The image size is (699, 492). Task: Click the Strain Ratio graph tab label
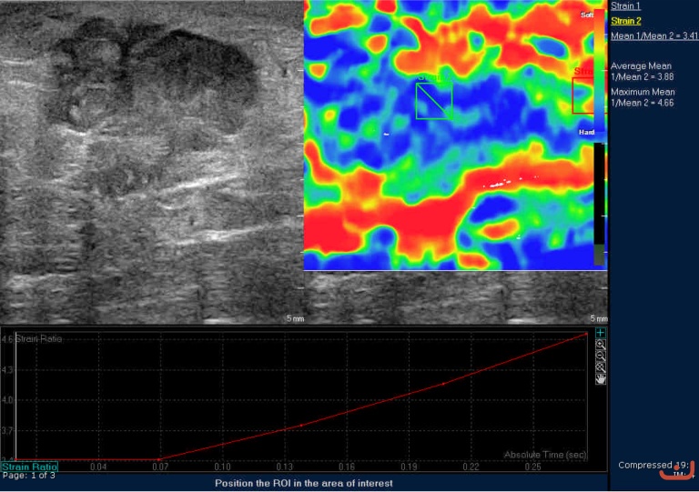(x=29, y=466)
